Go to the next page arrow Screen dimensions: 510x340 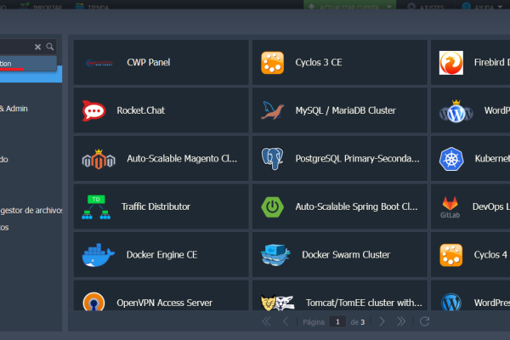pos(382,322)
